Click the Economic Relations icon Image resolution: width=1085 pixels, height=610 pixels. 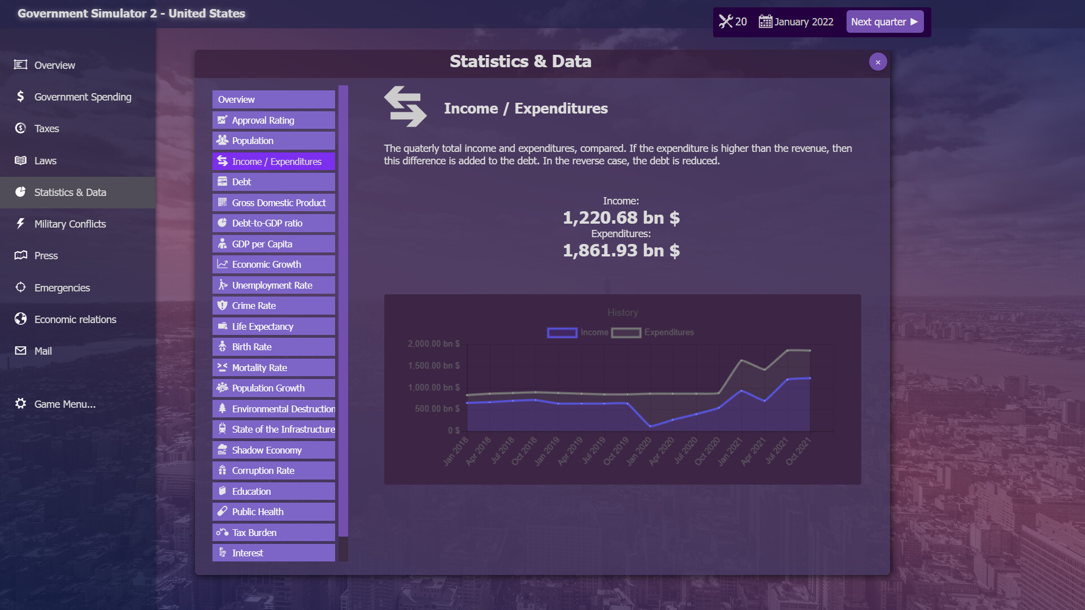coord(21,318)
